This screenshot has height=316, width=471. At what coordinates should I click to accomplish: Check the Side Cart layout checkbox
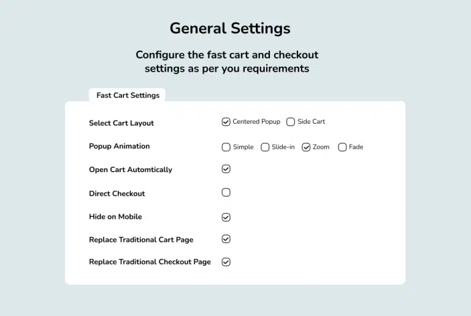pyautogui.click(x=291, y=122)
